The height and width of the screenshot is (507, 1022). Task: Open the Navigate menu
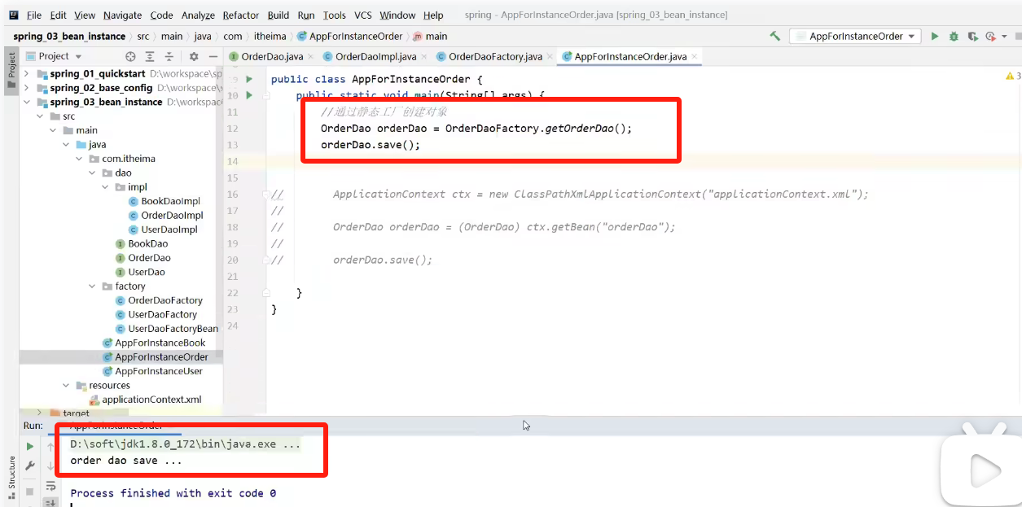tap(122, 15)
